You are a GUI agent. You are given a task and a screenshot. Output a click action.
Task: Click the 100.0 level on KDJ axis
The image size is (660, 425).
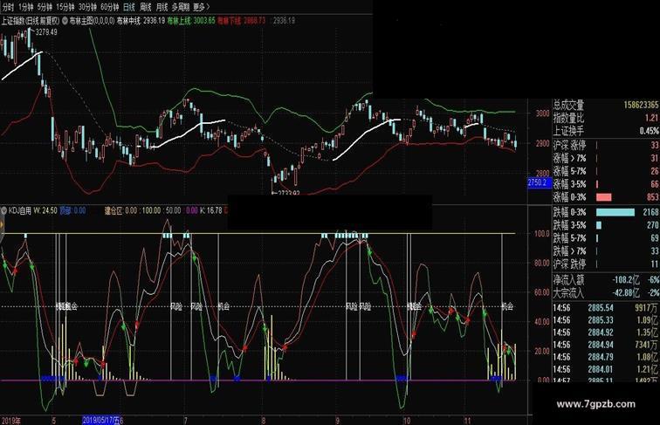point(541,233)
